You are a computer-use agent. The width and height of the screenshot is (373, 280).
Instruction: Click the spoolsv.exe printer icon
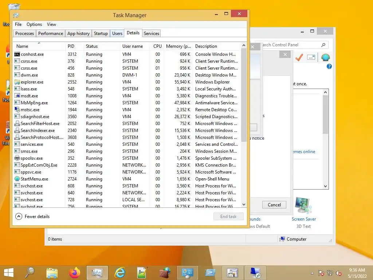coord(17,158)
